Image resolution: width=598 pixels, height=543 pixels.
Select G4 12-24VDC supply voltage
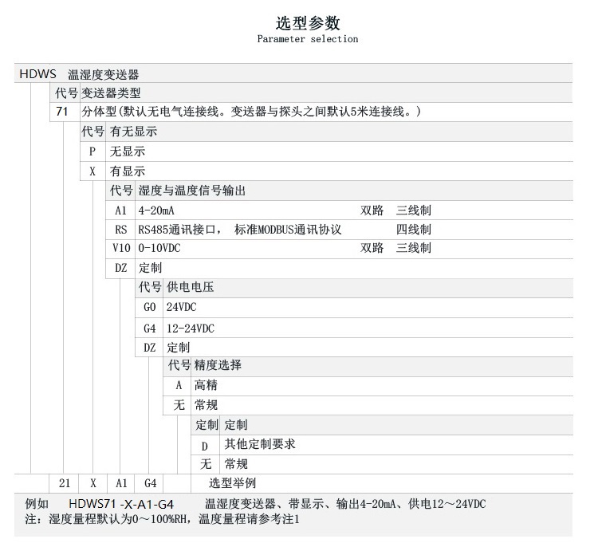[x=354, y=328]
